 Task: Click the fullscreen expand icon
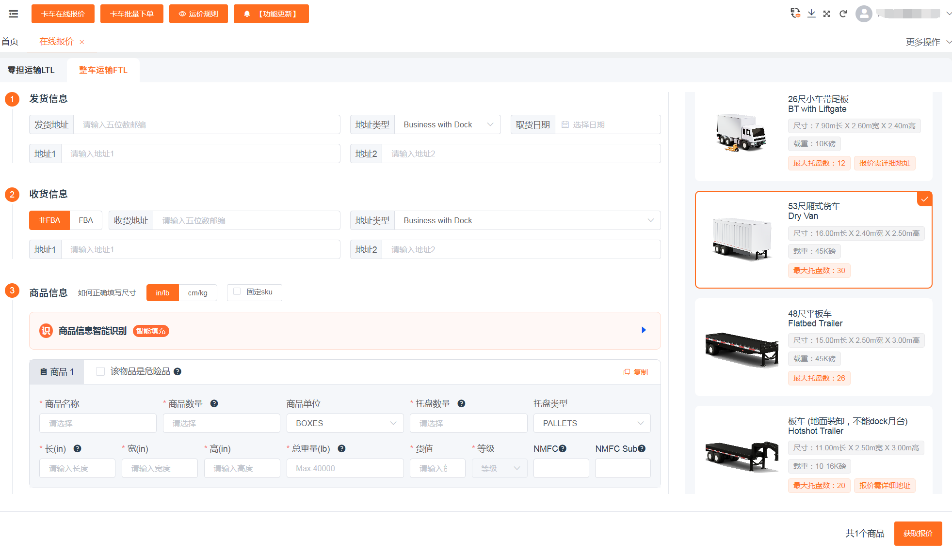tap(827, 14)
